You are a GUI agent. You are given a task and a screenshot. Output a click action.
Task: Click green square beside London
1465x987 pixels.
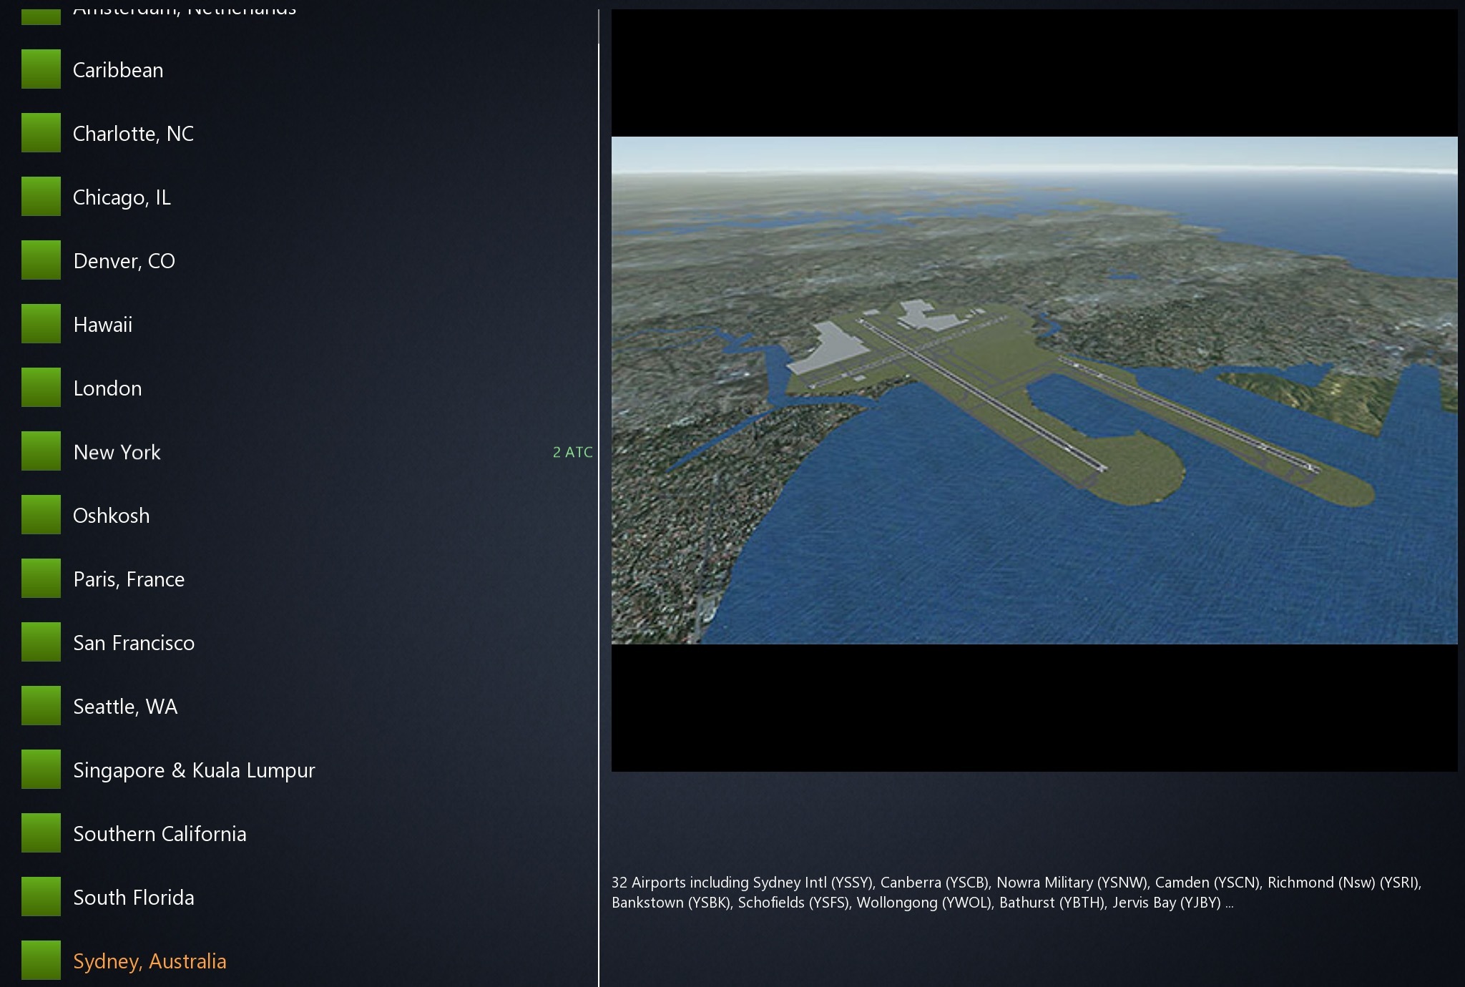[41, 388]
